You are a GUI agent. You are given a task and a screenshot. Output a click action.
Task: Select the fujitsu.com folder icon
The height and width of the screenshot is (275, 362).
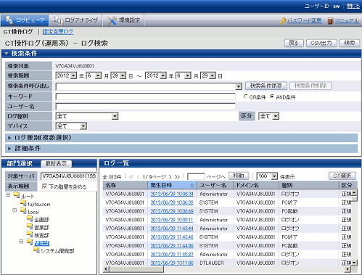coord(23,202)
